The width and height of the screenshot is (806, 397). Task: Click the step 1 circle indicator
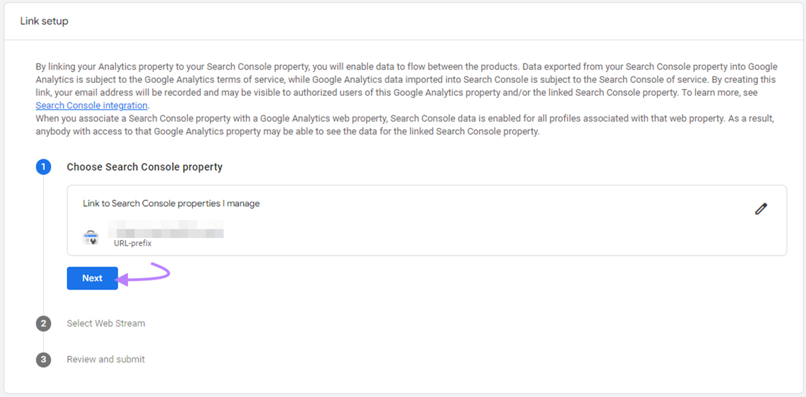tap(43, 167)
